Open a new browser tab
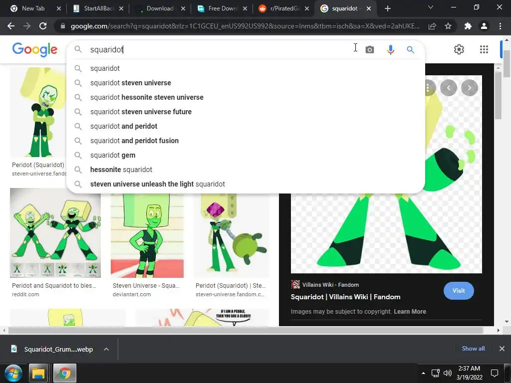This screenshot has height=383, width=511. (x=387, y=8)
